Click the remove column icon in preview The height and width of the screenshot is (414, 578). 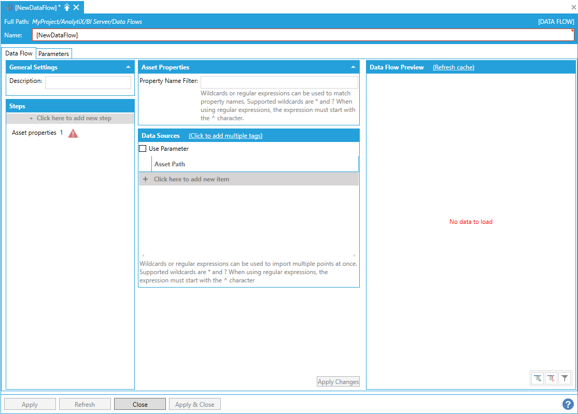551,379
